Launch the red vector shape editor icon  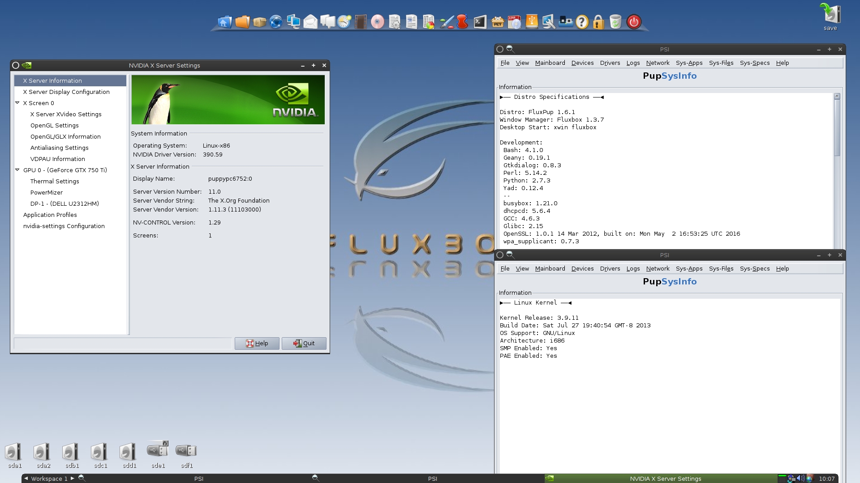462,21
